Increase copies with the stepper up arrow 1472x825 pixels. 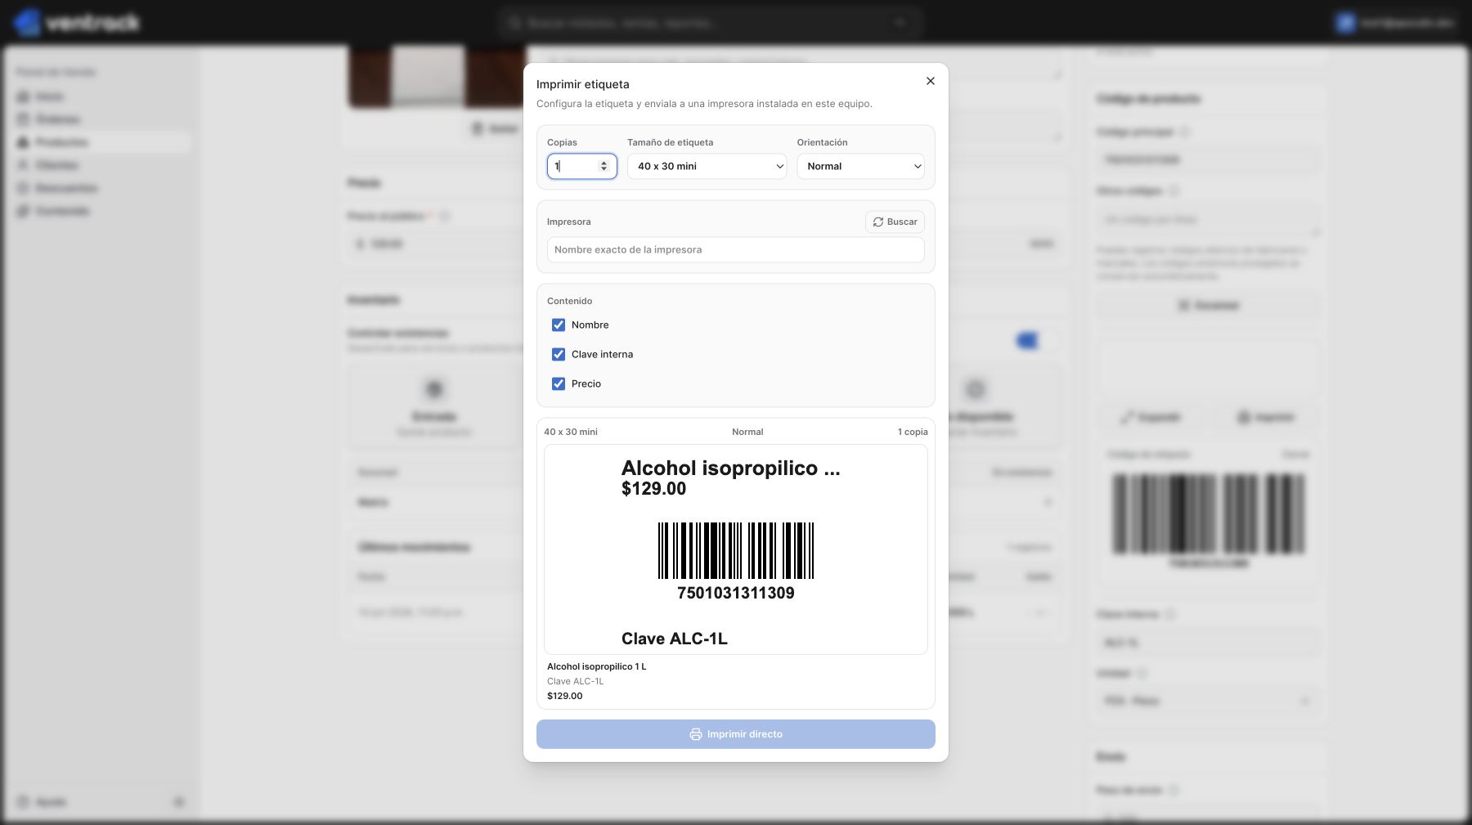604,162
